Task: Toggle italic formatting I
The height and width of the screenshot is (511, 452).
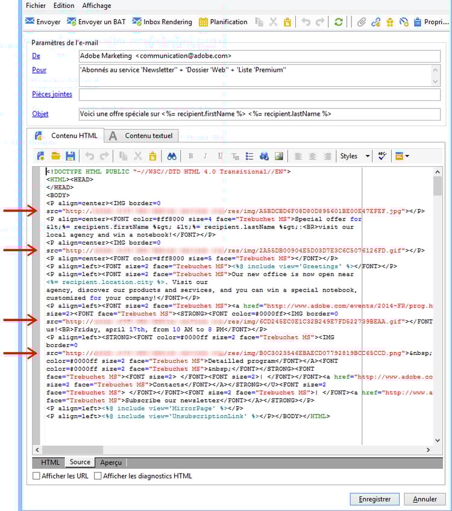Action: click(x=206, y=156)
